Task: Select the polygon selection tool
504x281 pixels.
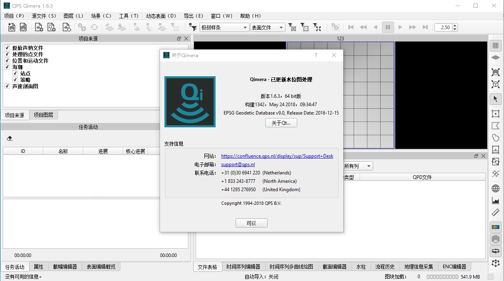Action: pyautogui.click(x=496, y=126)
